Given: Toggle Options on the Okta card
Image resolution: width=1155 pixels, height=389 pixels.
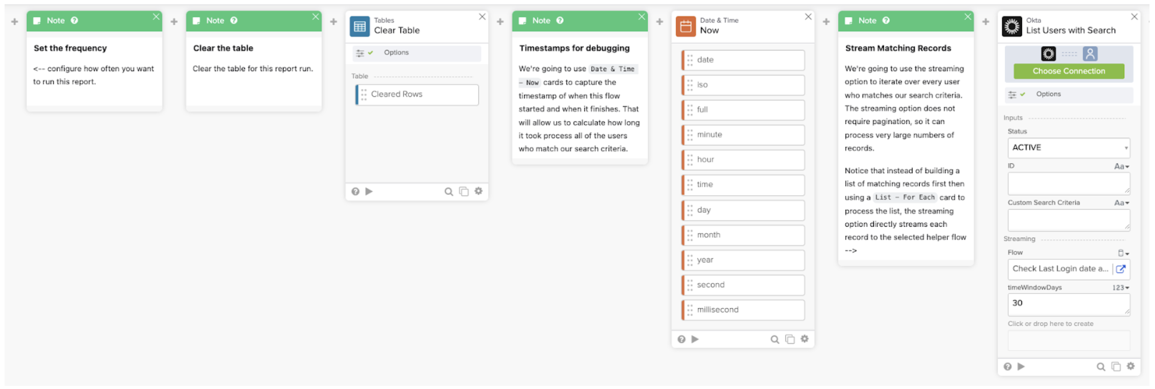Looking at the screenshot, I should (1048, 94).
